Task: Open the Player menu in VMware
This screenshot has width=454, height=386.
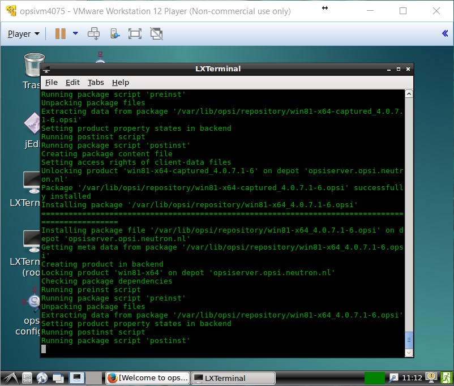Action: point(23,34)
